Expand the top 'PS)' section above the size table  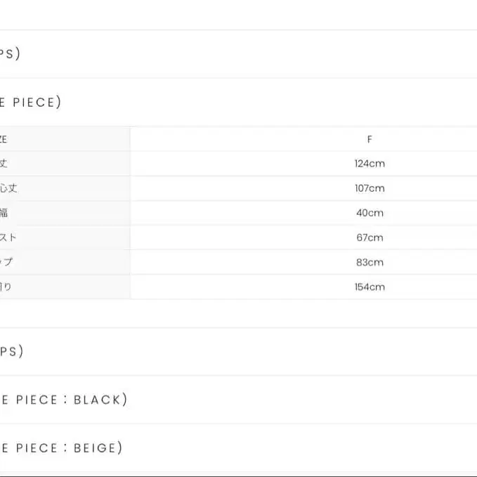(11, 54)
